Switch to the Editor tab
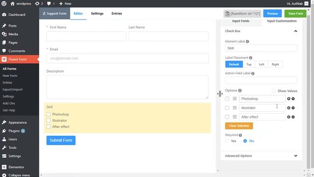The height and width of the screenshot is (177, 314). 78,13
